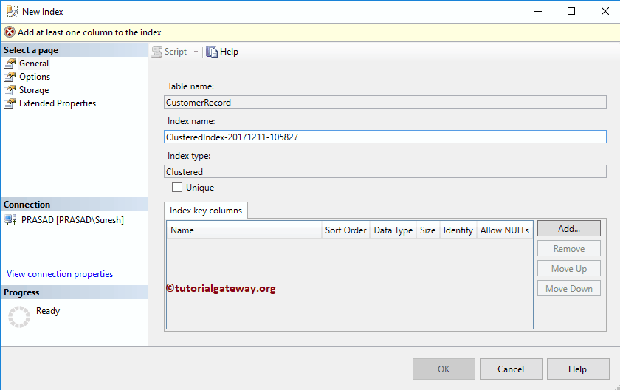Click the Allow NULLs column header
620x390 pixels.
pyautogui.click(x=505, y=230)
